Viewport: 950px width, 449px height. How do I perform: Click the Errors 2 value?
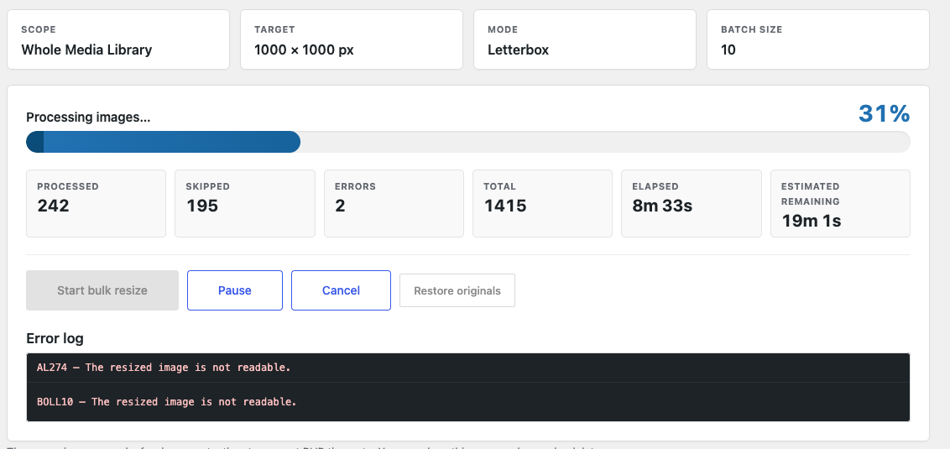click(340, 206)
